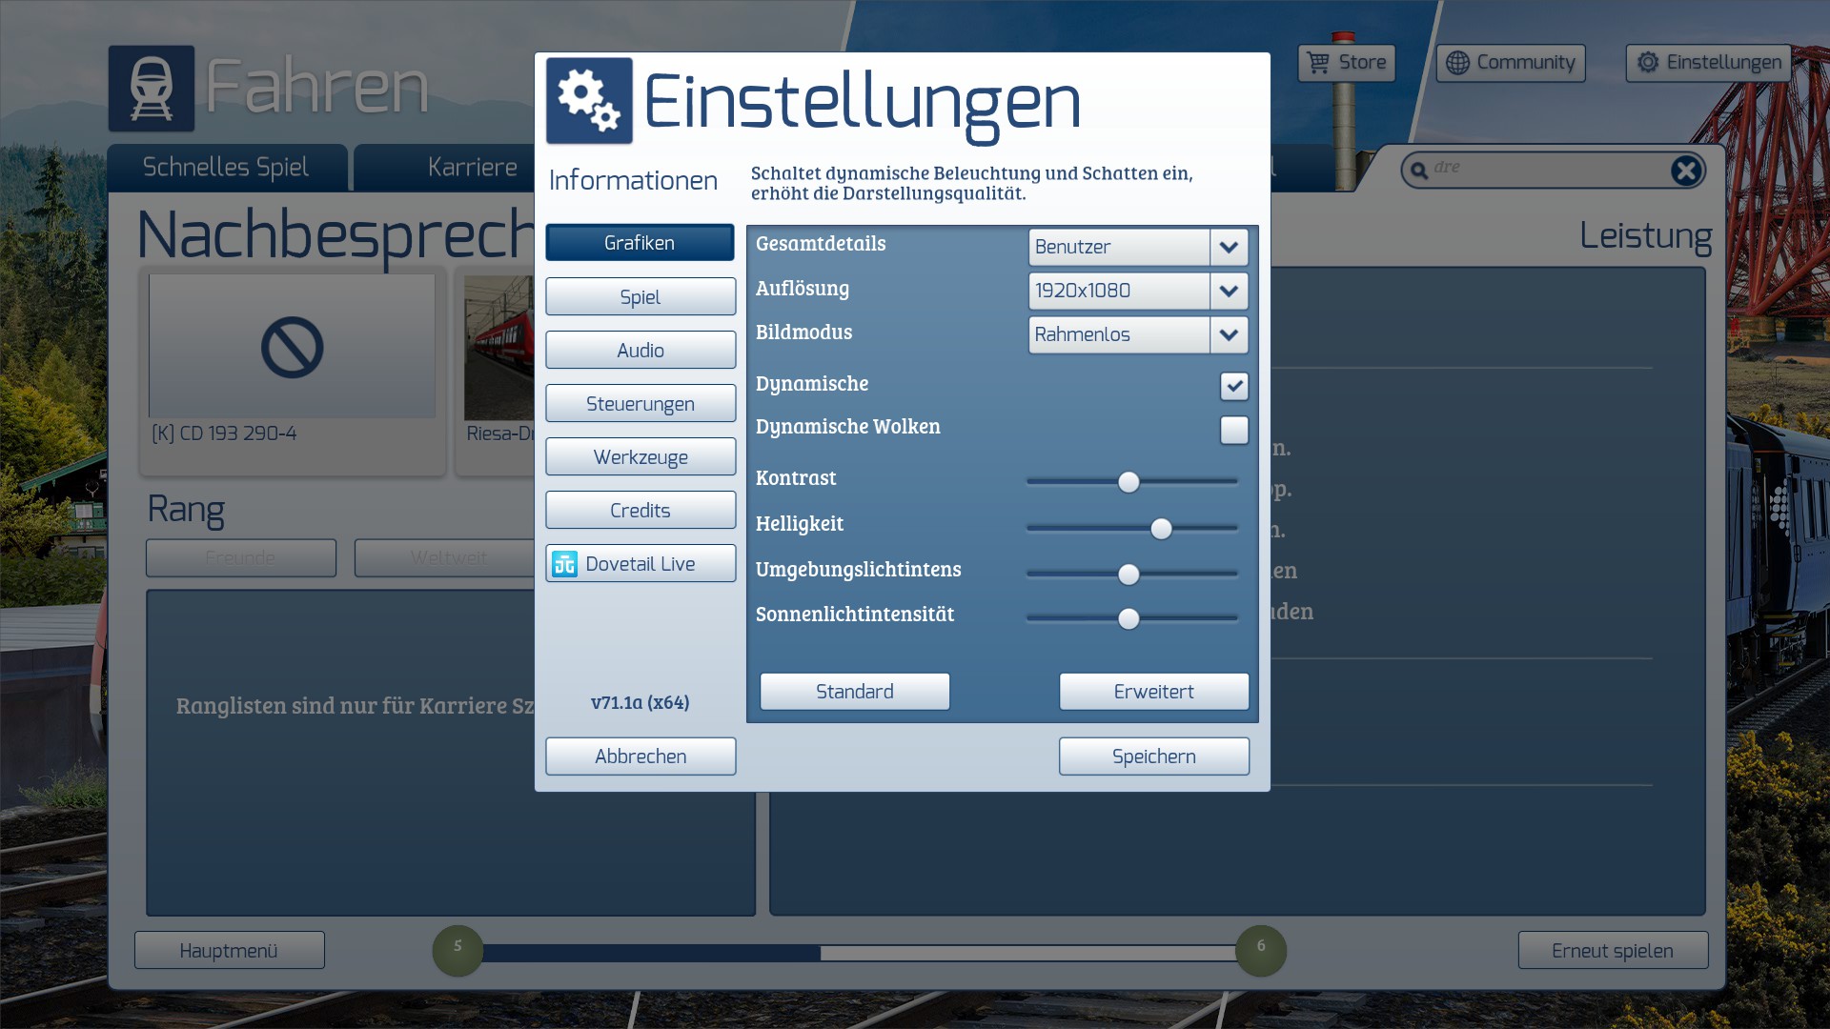Open Dovetail Live via its logo
This screenshot has width=1830, height=1029.
click(x=564, y=564)
